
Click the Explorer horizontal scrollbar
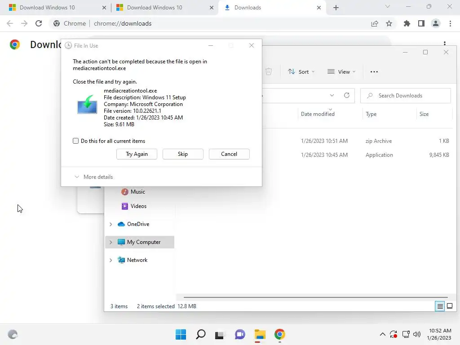click(315, 297)
